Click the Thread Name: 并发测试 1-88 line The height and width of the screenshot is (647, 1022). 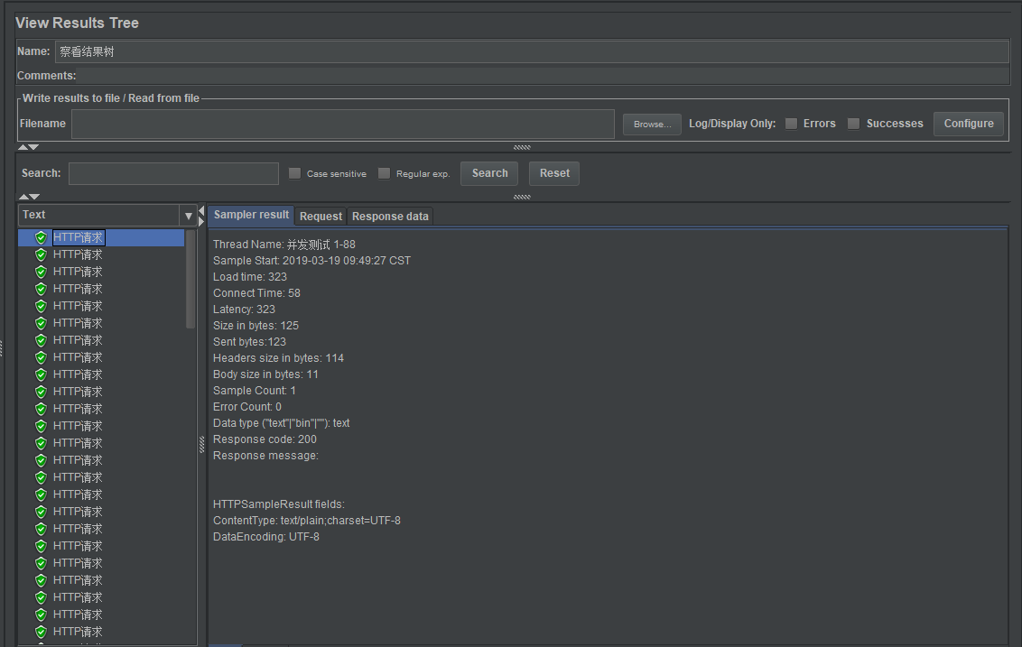point(284,245)
